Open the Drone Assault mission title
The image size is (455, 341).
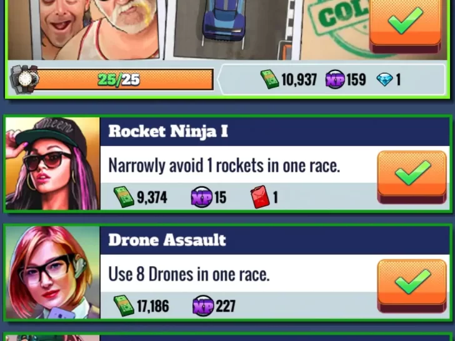point(167,240)
